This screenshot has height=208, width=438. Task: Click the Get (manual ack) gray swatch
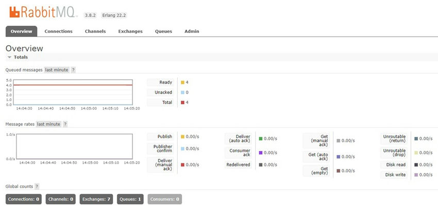coord(339,141)
